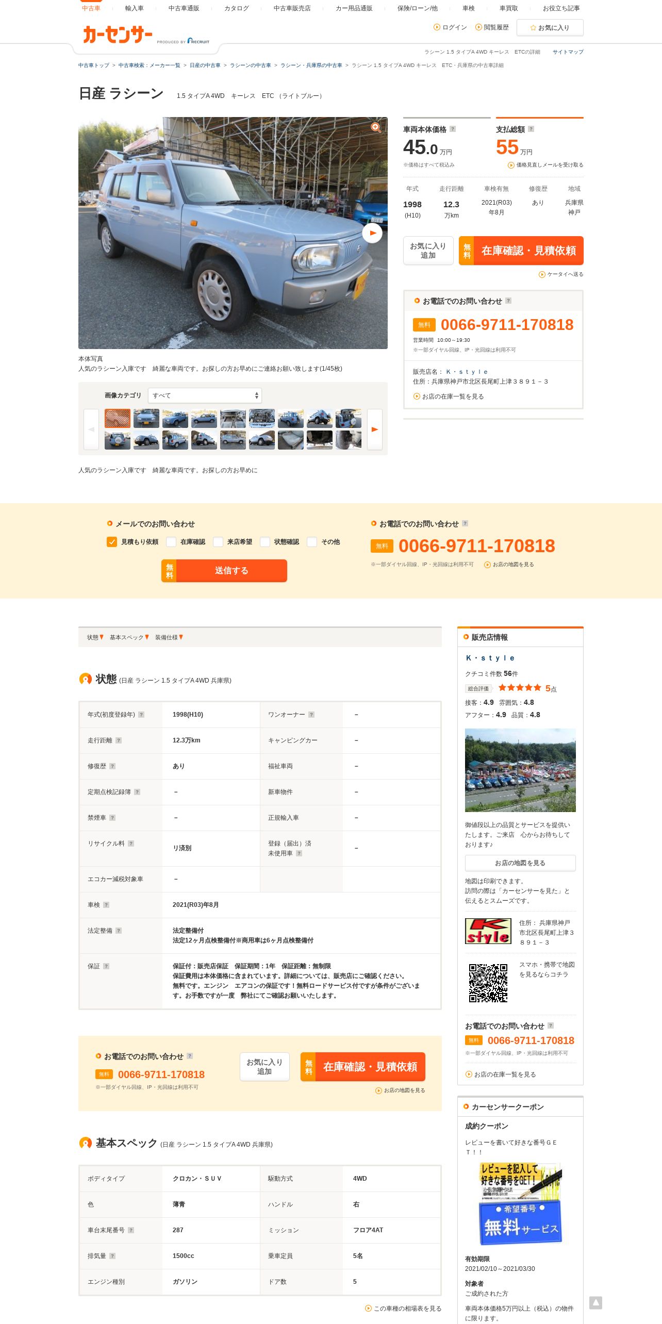Select second thumbnail in top row

coord(146,419)
